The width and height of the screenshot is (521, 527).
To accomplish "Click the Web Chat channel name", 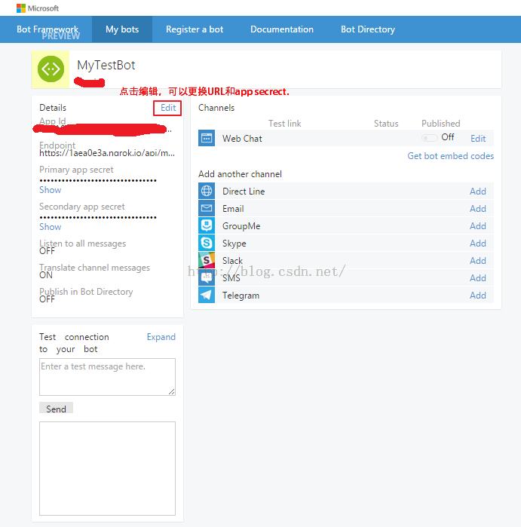I will [242, 139].
